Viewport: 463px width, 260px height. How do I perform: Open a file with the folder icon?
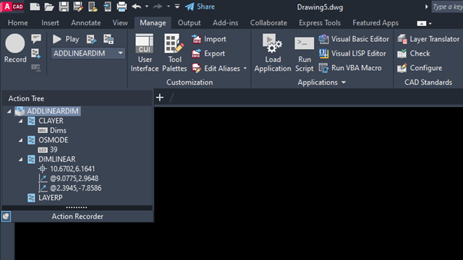(x=49, y=6)
